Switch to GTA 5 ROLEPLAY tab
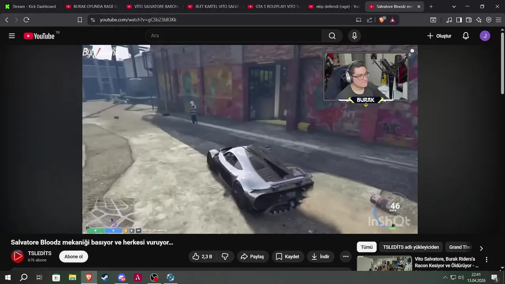The height and width of the screenshot is (284, 505). [274, 7]
